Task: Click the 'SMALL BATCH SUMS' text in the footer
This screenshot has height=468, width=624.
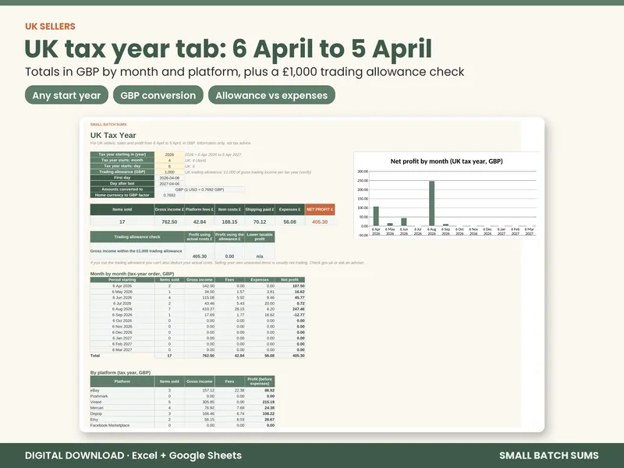Action: 549,456
